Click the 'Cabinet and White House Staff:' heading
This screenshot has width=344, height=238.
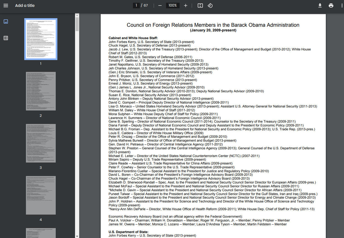point(133,38)
